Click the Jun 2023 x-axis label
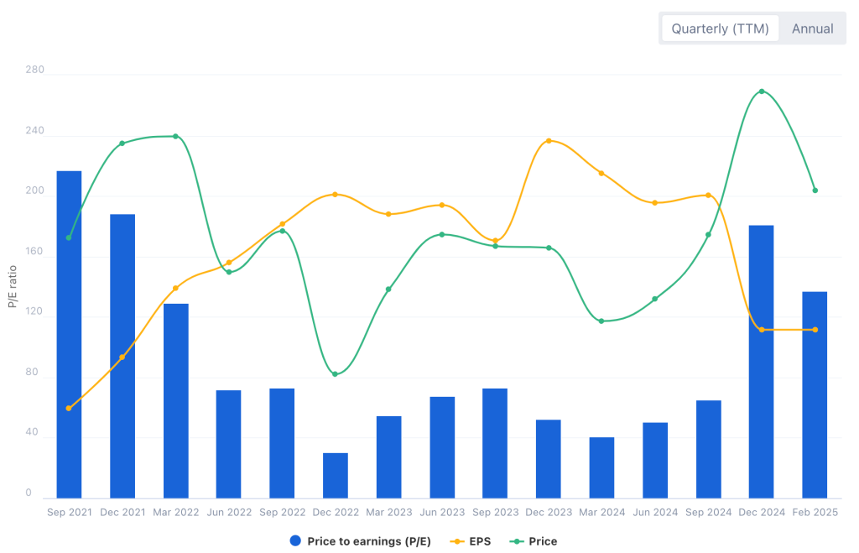The height and width of the screenshot is (553, 859). (442, 512)
